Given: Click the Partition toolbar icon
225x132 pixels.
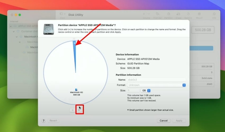Looking at the screenshot, I should [x=169, y=14].
